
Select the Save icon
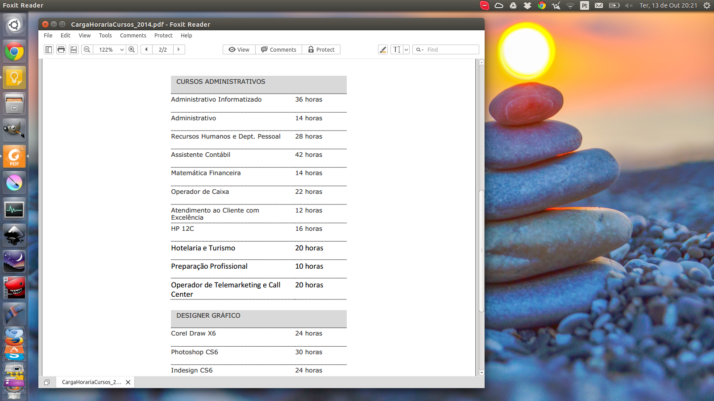73,49
